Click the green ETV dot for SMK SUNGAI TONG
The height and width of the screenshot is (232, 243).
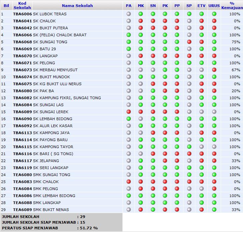coord(201,175)
